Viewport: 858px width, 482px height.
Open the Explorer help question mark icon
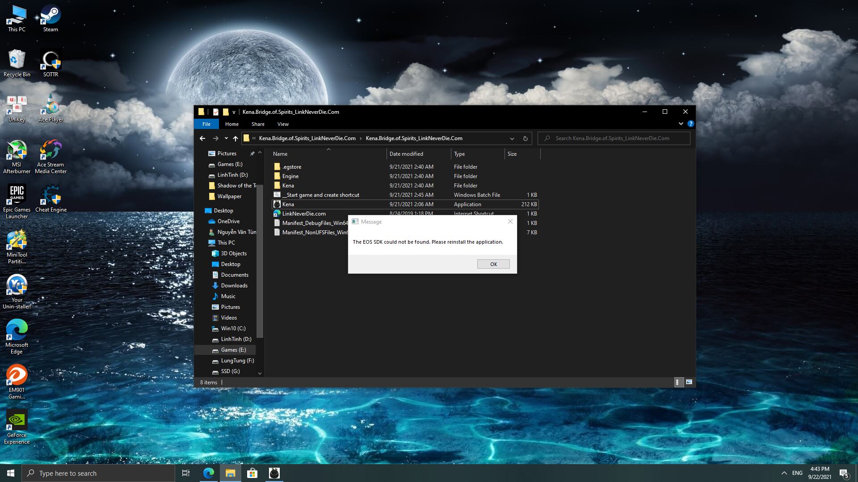point(690,124)
